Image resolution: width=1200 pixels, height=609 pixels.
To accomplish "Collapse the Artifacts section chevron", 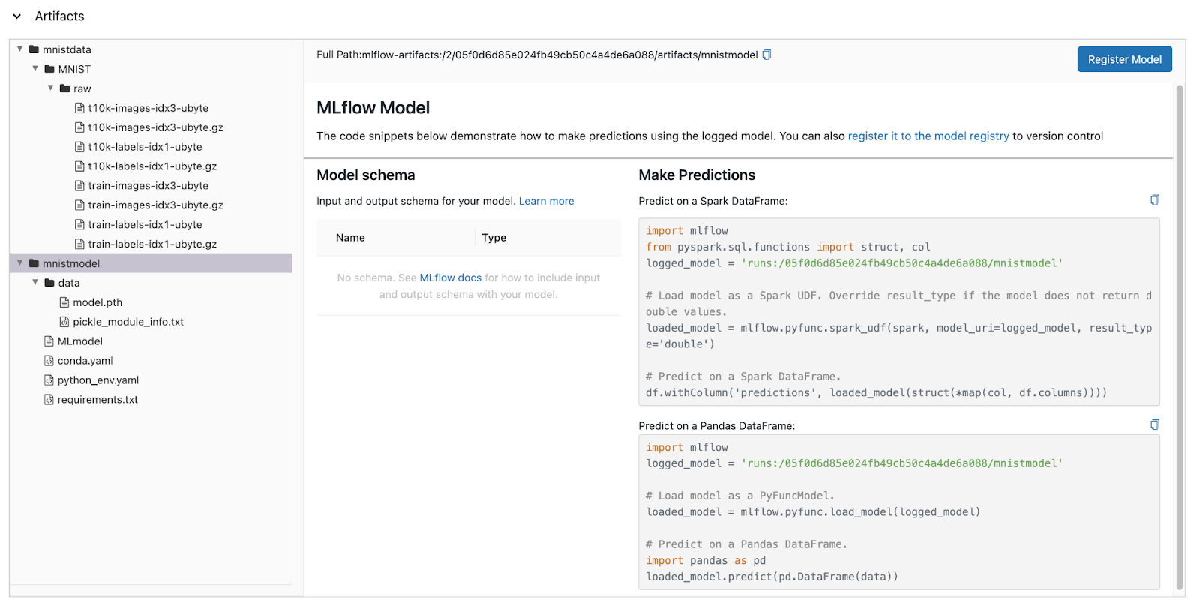I will click(17, 16).
